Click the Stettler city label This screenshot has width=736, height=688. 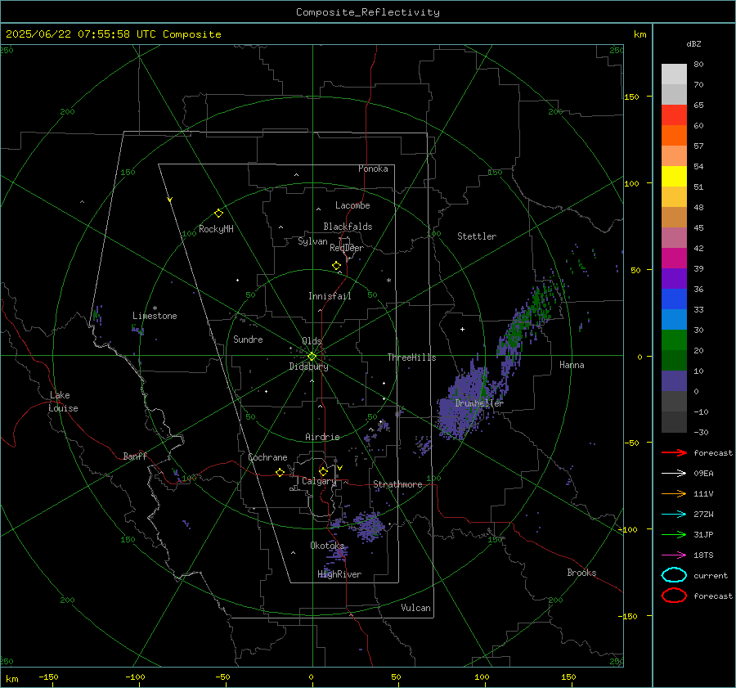[477, 236]
